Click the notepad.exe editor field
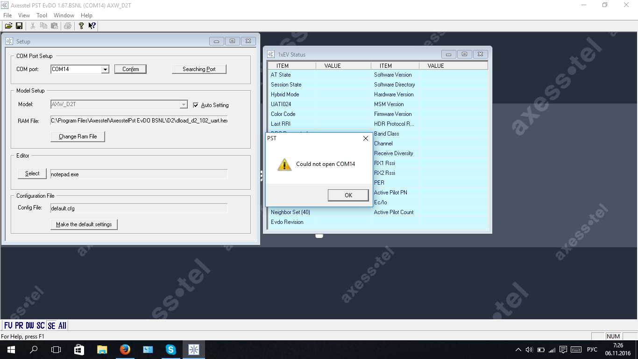Viewport: 638px width, 359px height. [139, 174]
